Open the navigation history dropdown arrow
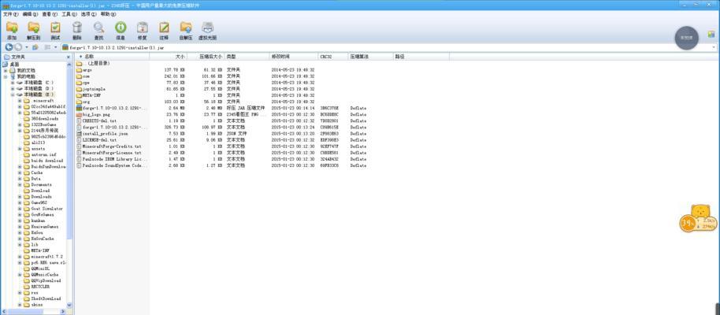Screen dimensions: 720x315 point(27,47)
